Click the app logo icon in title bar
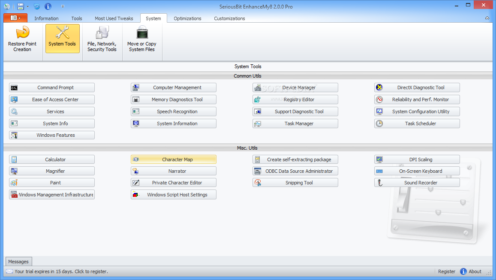Image resolution: width=496 pixels, height=280 pixels. [x=6, y=6]
